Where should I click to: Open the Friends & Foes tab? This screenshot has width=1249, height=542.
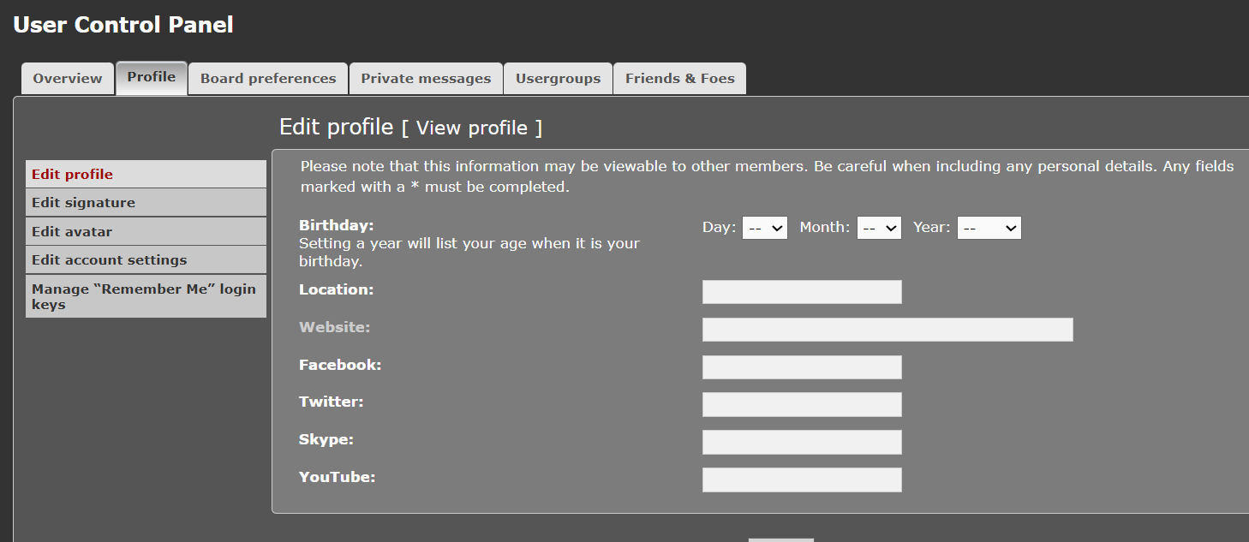click(679, 79)
